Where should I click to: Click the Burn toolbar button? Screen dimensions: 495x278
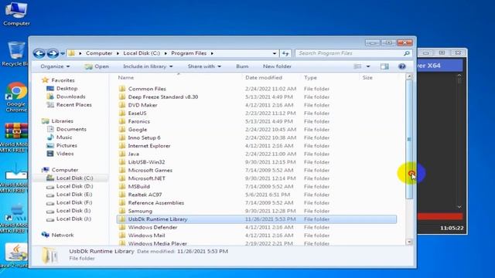tap(242, 66)
